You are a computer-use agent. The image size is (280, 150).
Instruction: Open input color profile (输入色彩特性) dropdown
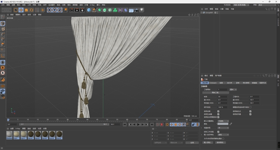pyautogui.click(x=223, y=135)
